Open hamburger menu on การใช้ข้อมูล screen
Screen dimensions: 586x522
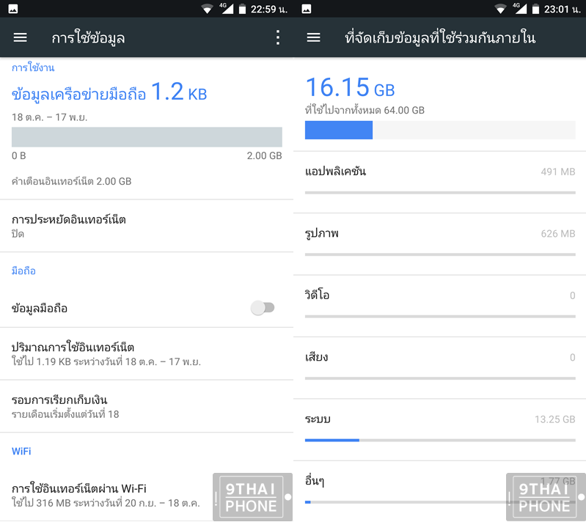(x=21, y=37)
